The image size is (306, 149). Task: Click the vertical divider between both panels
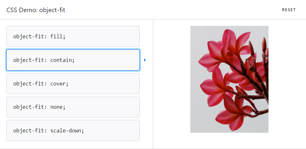tap(153, 84)
